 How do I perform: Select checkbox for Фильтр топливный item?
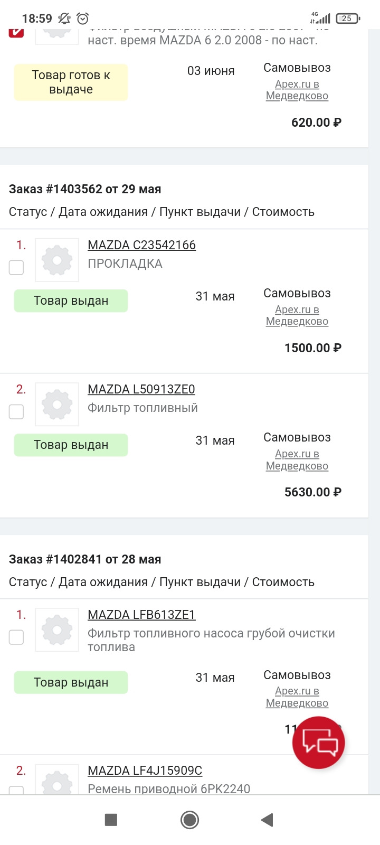16,411
